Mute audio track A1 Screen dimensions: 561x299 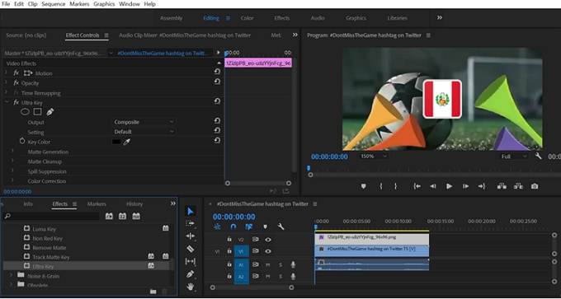click(x=267, y=264)
